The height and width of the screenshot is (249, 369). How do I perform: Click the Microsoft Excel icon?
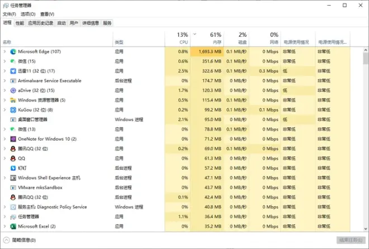pyautogui.click(x=13, y=227)
